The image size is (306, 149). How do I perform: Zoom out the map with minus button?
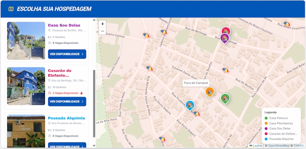tap(103, 31)
